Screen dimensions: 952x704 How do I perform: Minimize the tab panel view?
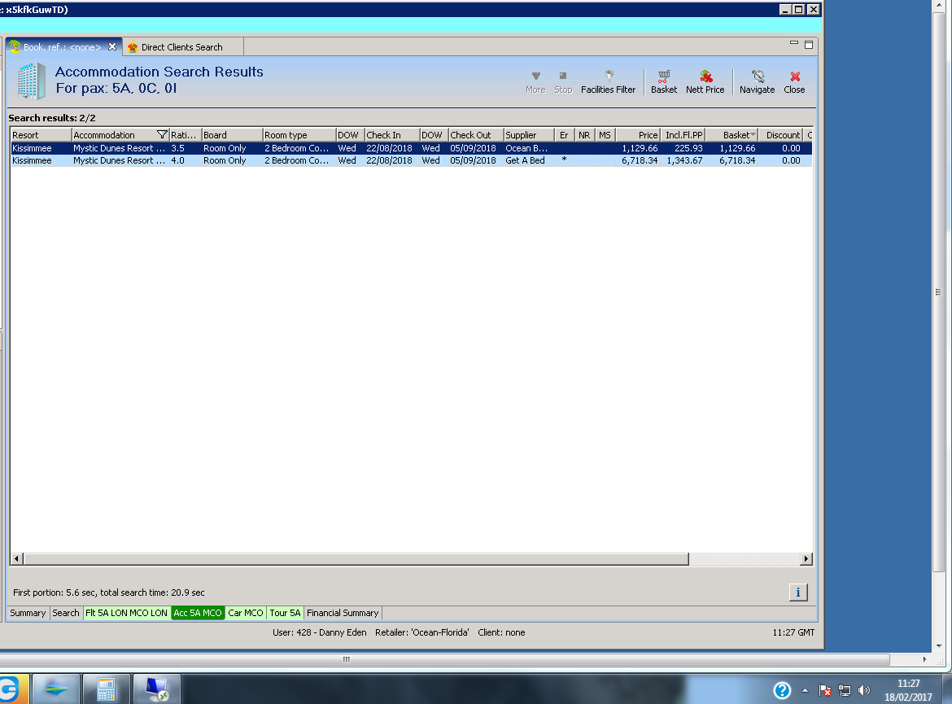click(793, 43)
